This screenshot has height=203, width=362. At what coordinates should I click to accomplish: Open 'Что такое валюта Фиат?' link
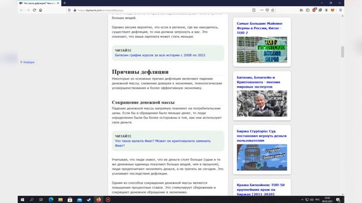pyautogui.click(x=163, y=143)
